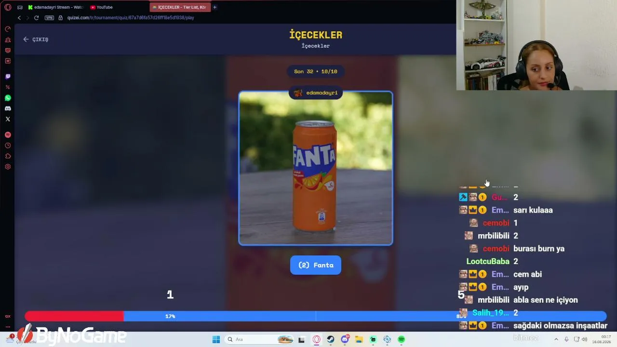Click the 'abla sen ne içiyon' chat message

pos(546,300)
